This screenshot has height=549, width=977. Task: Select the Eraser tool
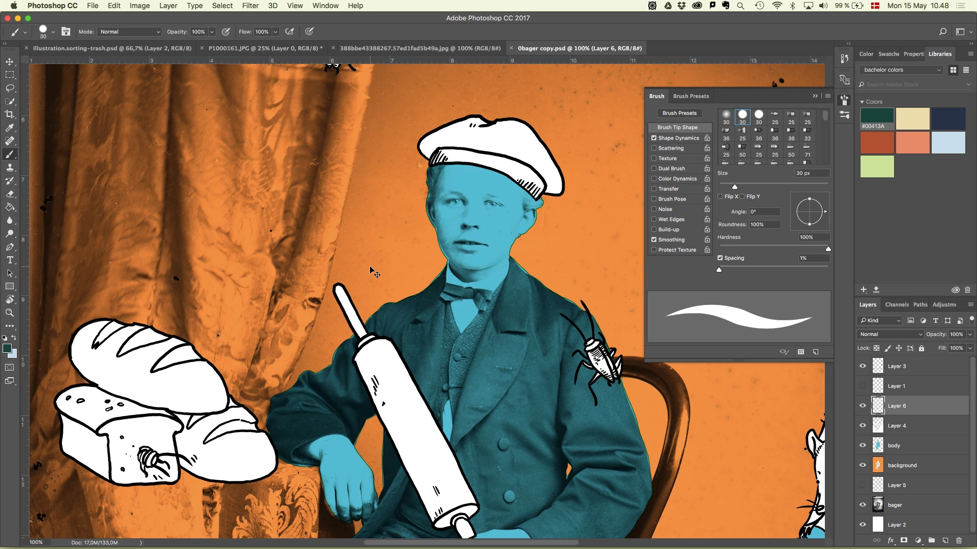click(10, 194)
